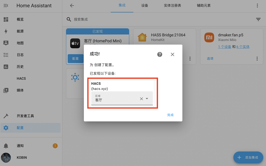Screen dimensions: 266x166
Task: Open the 媒体 (Media) browser
Action: tap(20, 90)
